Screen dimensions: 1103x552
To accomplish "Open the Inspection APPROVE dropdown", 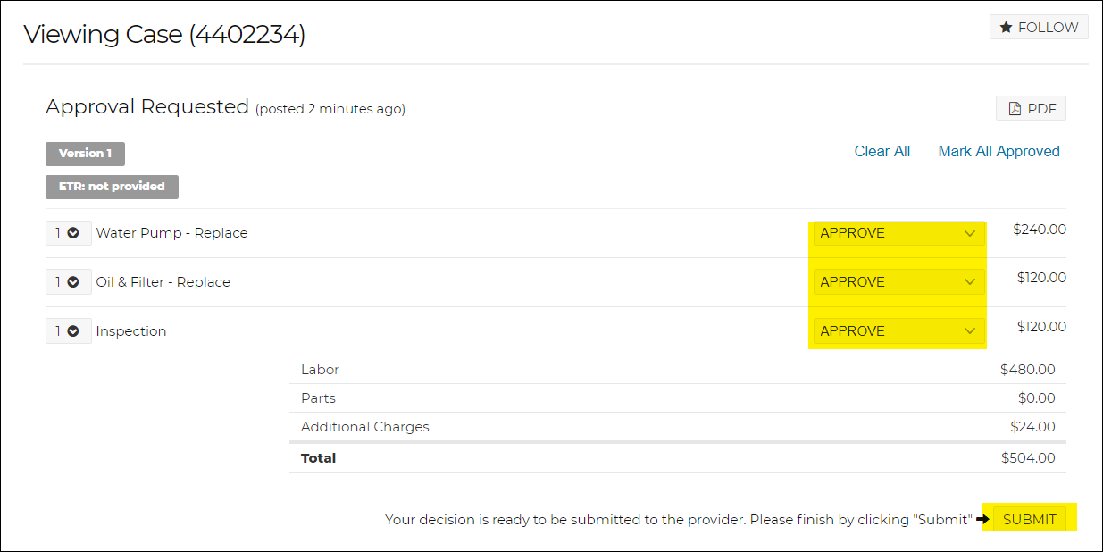I will click(x=898, y=331).
